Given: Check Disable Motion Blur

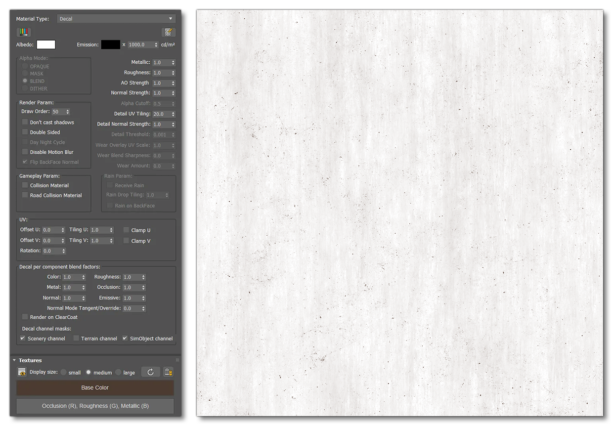Looking at the screenshot, I should [x=25, y=152].
